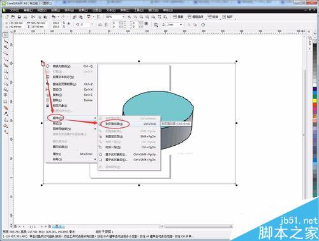Screen dimensions: 319x241
Task: Open the outline width dropdown
Action: 181,25
